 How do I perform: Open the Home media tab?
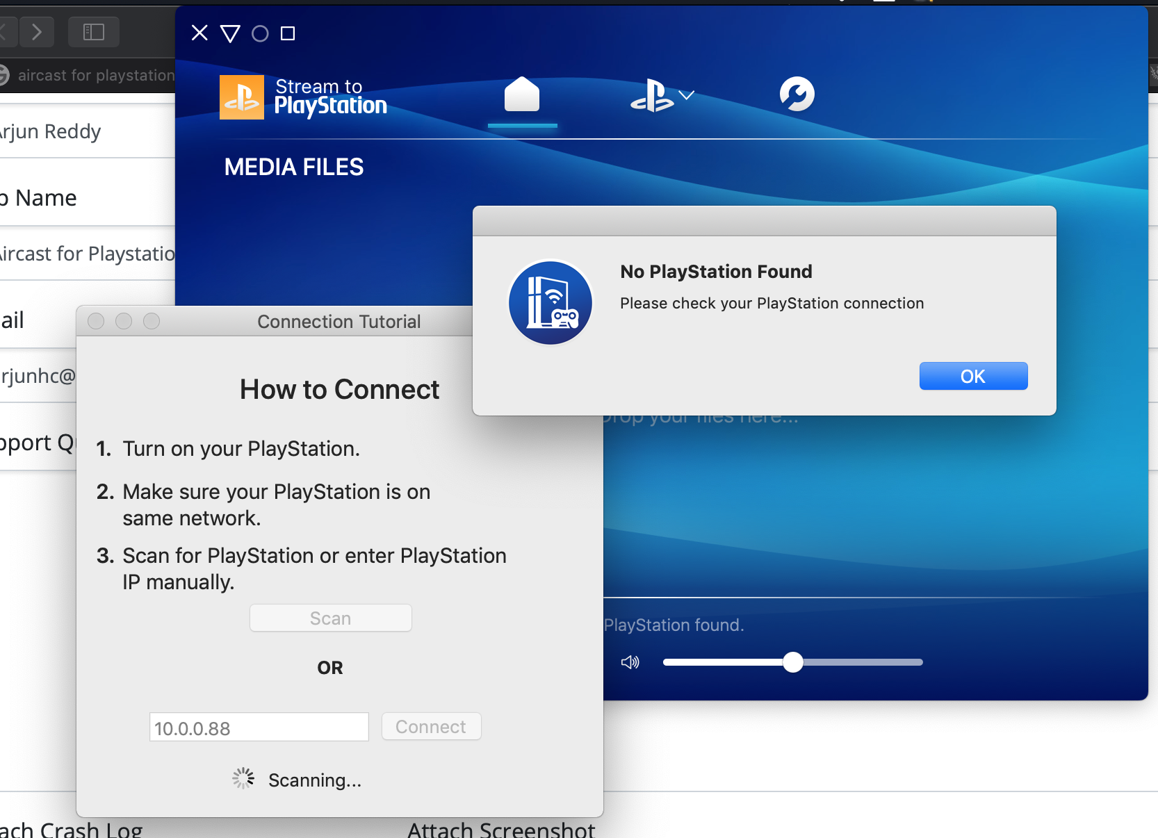[x=522, y=95]
